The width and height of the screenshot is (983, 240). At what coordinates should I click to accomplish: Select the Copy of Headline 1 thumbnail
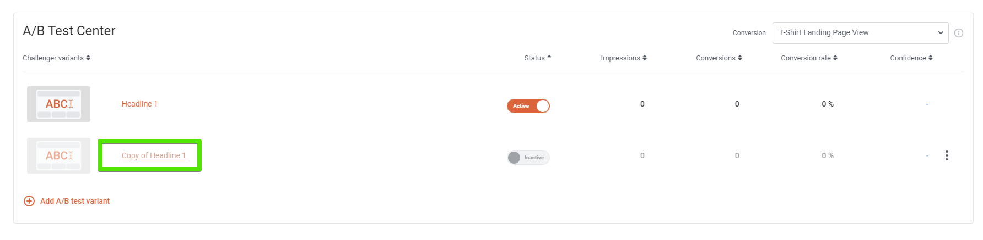tap(58, 155)
